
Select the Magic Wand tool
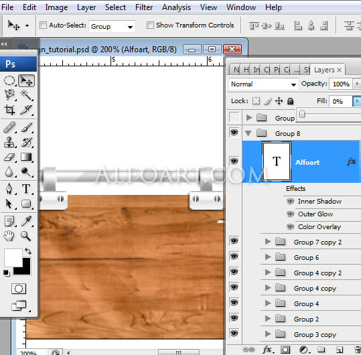click(x=27, y=95)
